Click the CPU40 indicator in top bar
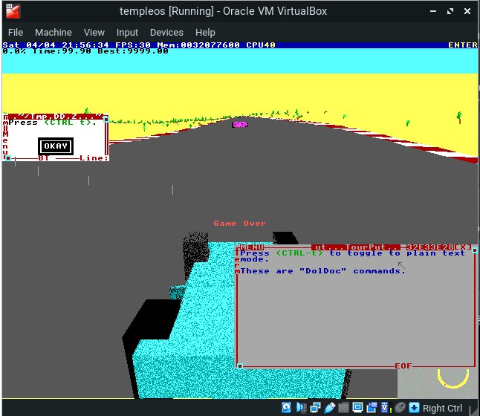 pyautogui.click(x=261, y=45)
